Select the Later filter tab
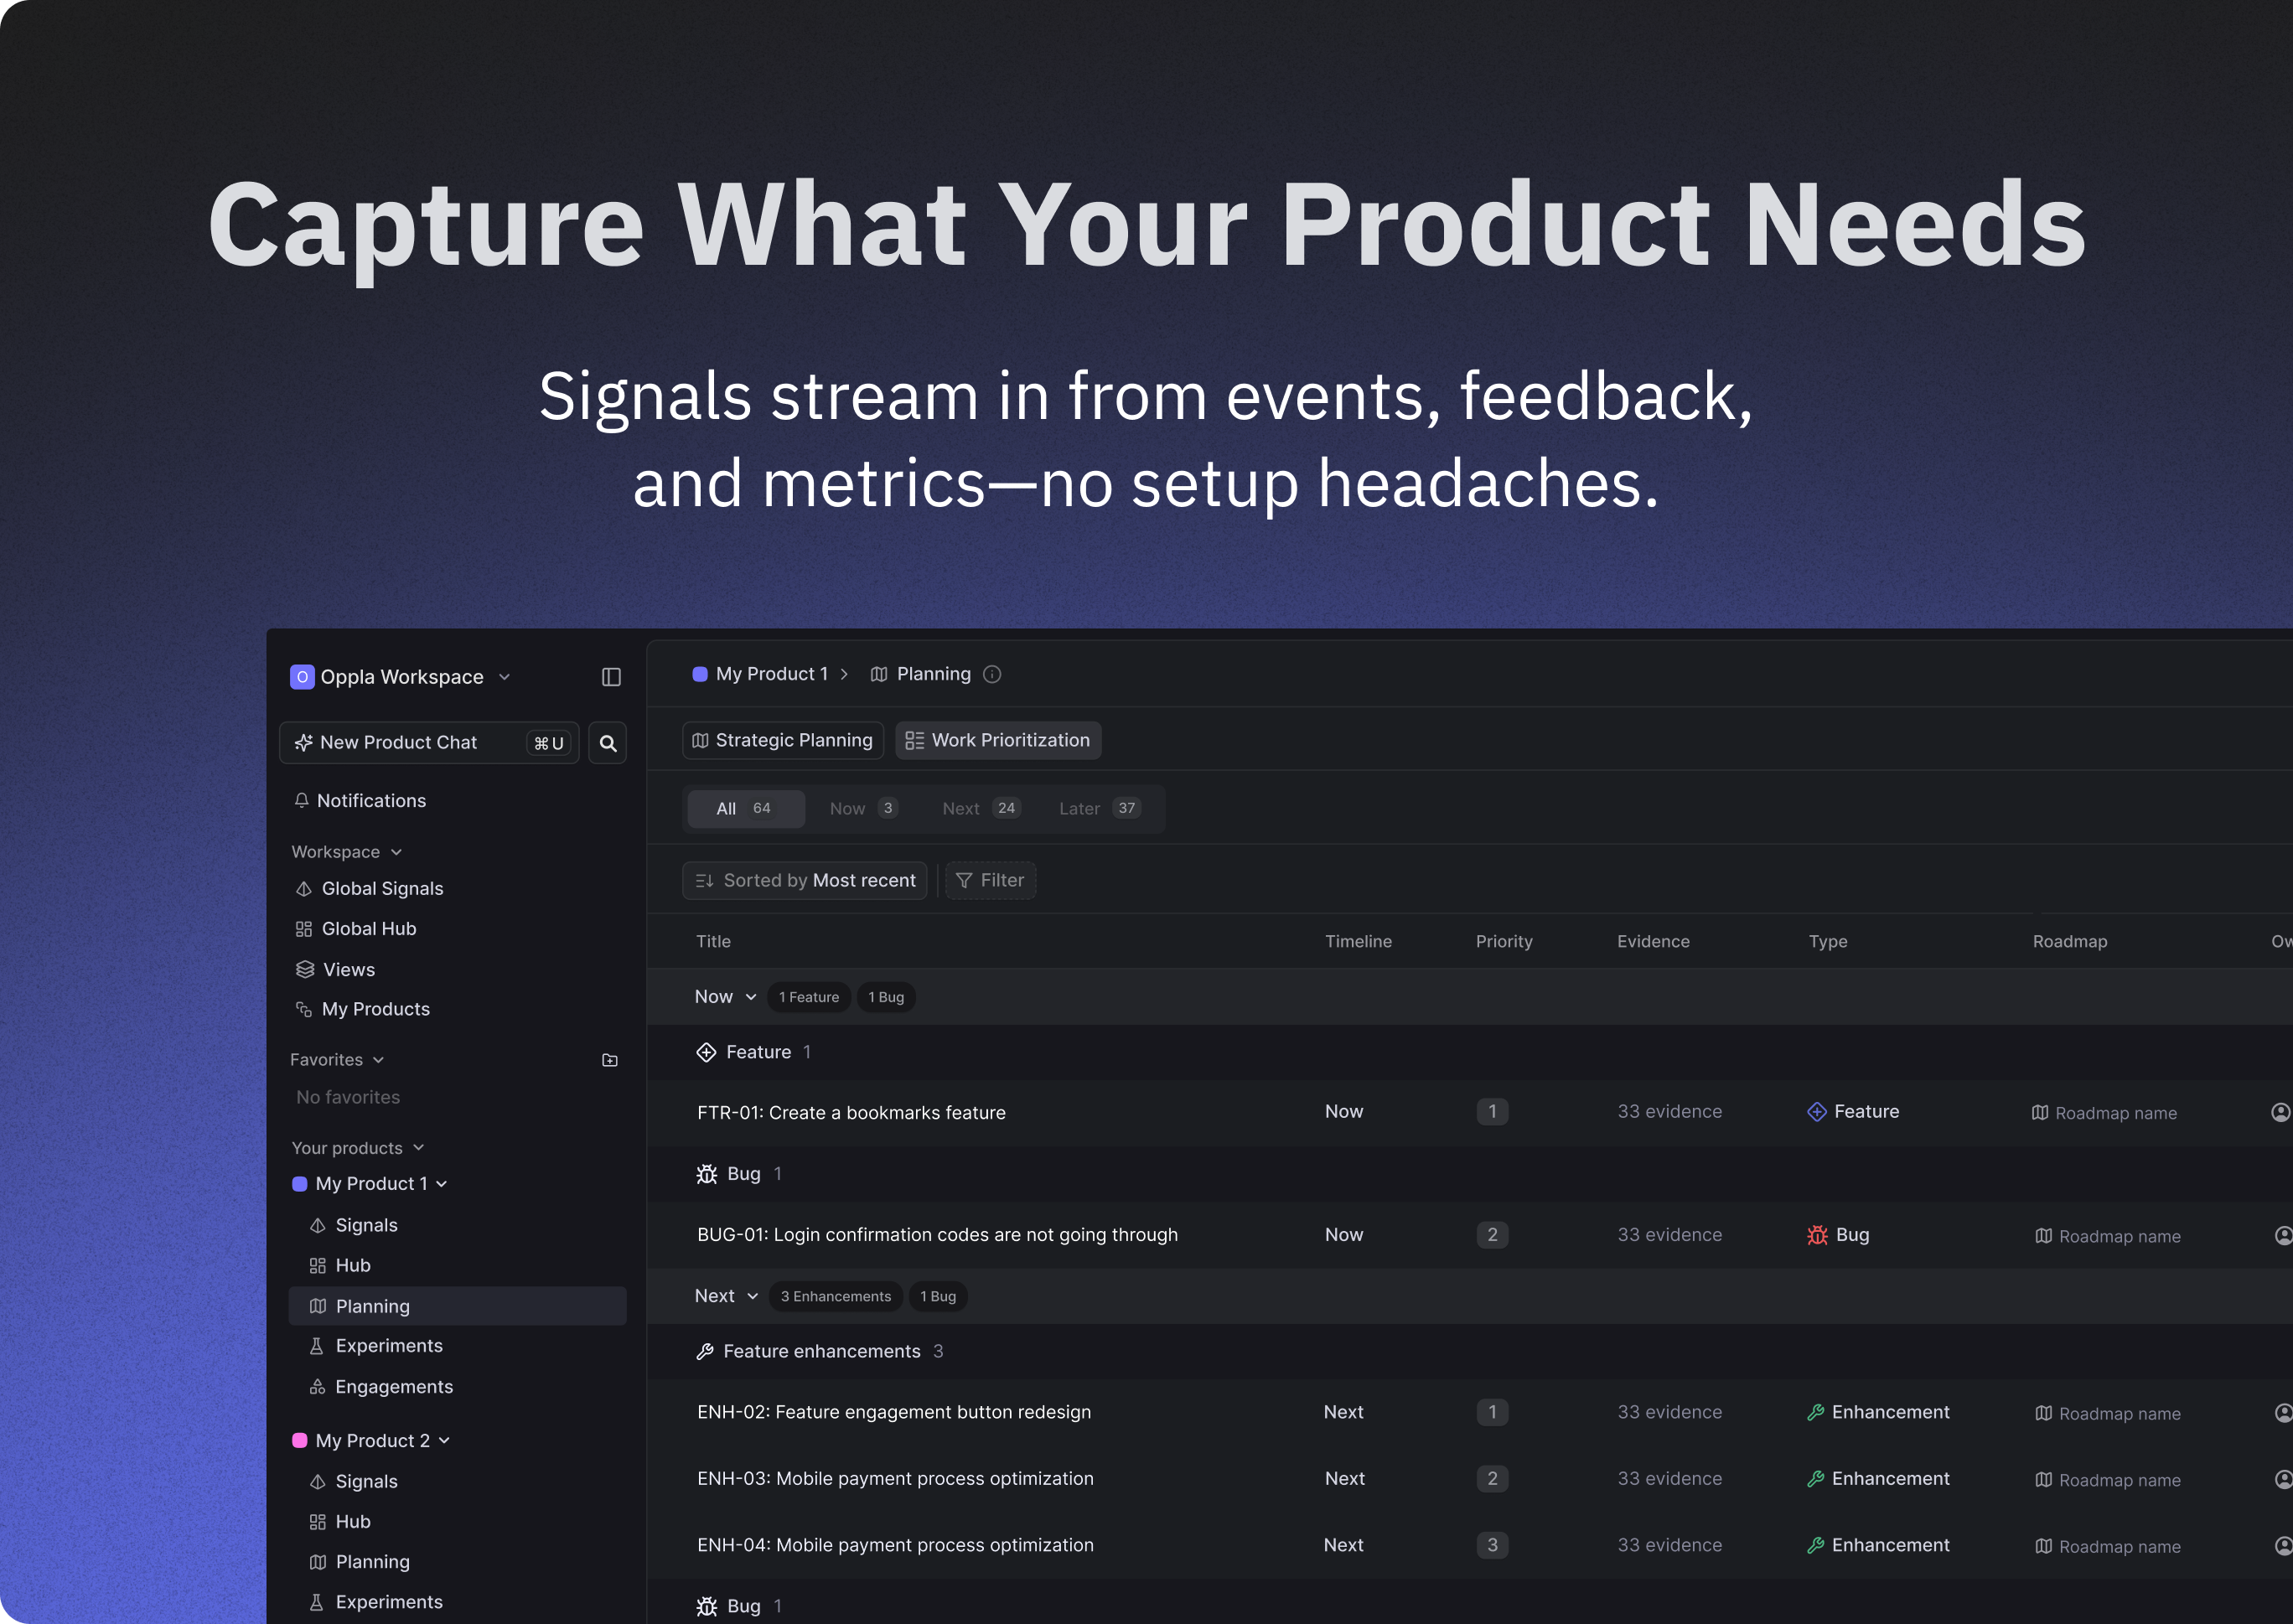This screenshot has height=1624, width=2293. (x=1097, y=808)
